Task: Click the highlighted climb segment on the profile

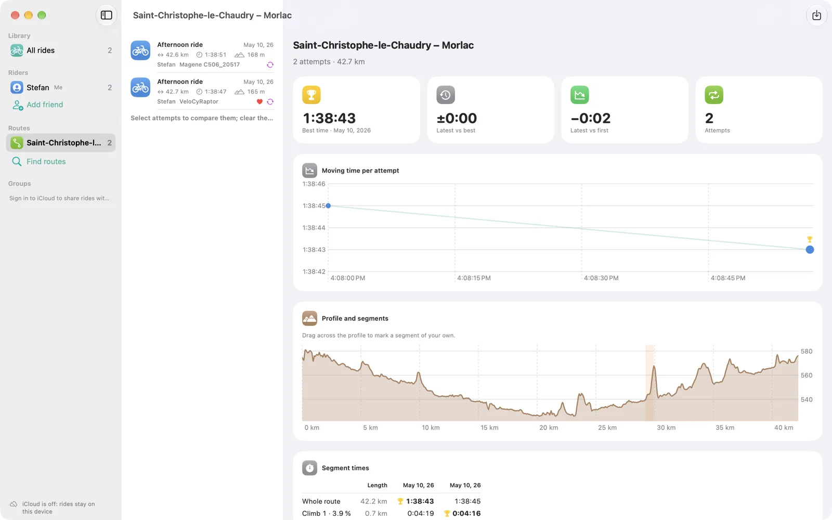Action: click(649, 383)
